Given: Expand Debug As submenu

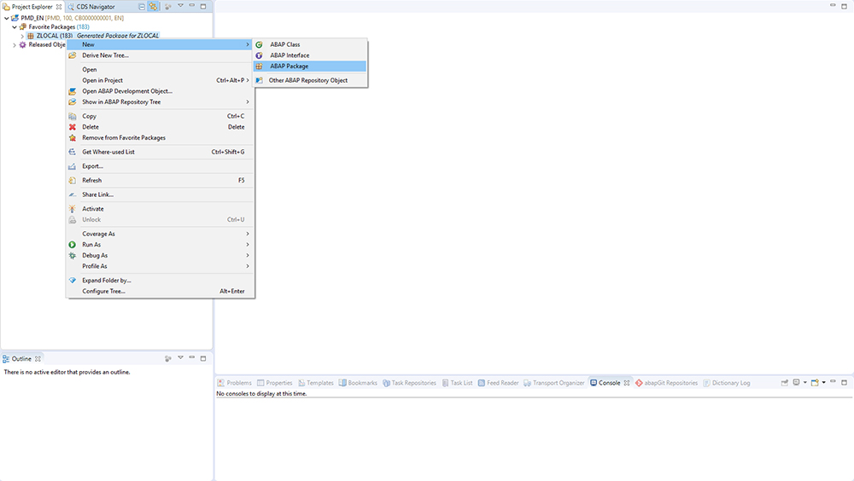Looking at the screenshot, I should (x=160, y=256).
